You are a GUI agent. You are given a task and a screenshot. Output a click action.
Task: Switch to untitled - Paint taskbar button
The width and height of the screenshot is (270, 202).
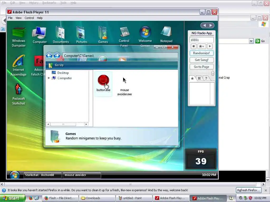[x=134, y=198]
